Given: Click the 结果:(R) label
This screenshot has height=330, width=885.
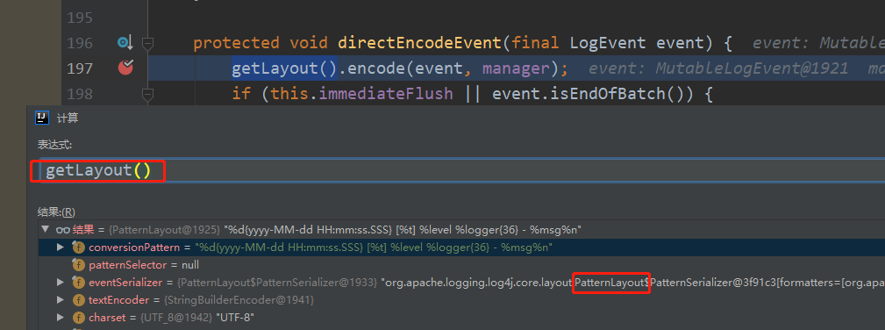Looking at the screenshot, I should [56, 212].
